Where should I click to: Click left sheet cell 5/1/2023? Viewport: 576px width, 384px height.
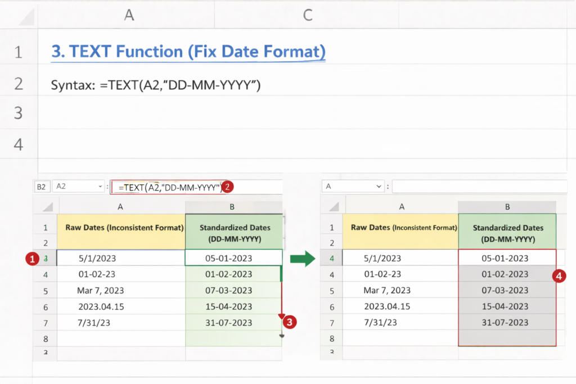121,257
